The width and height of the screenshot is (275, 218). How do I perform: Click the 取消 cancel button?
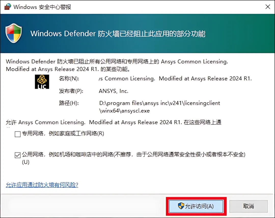(248, 206)
